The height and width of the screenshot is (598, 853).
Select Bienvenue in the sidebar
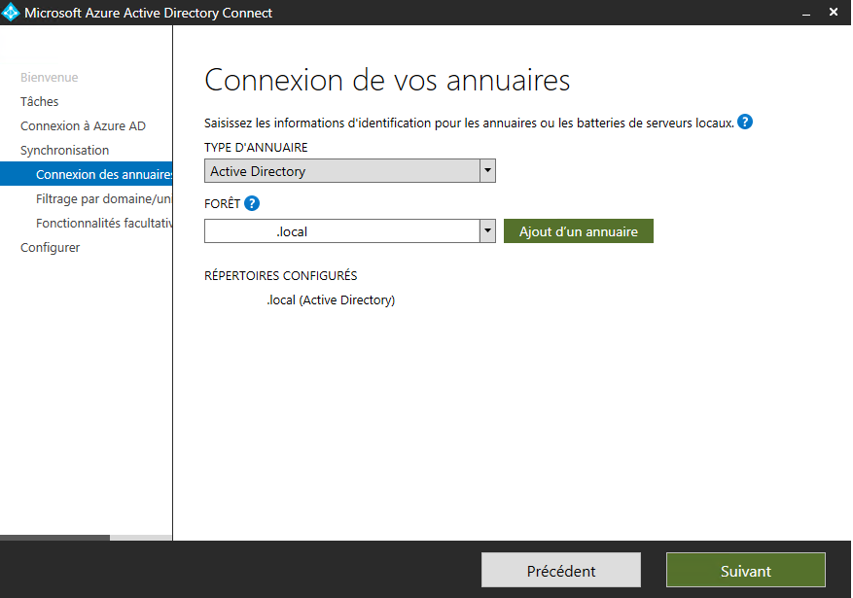[49, 77]
